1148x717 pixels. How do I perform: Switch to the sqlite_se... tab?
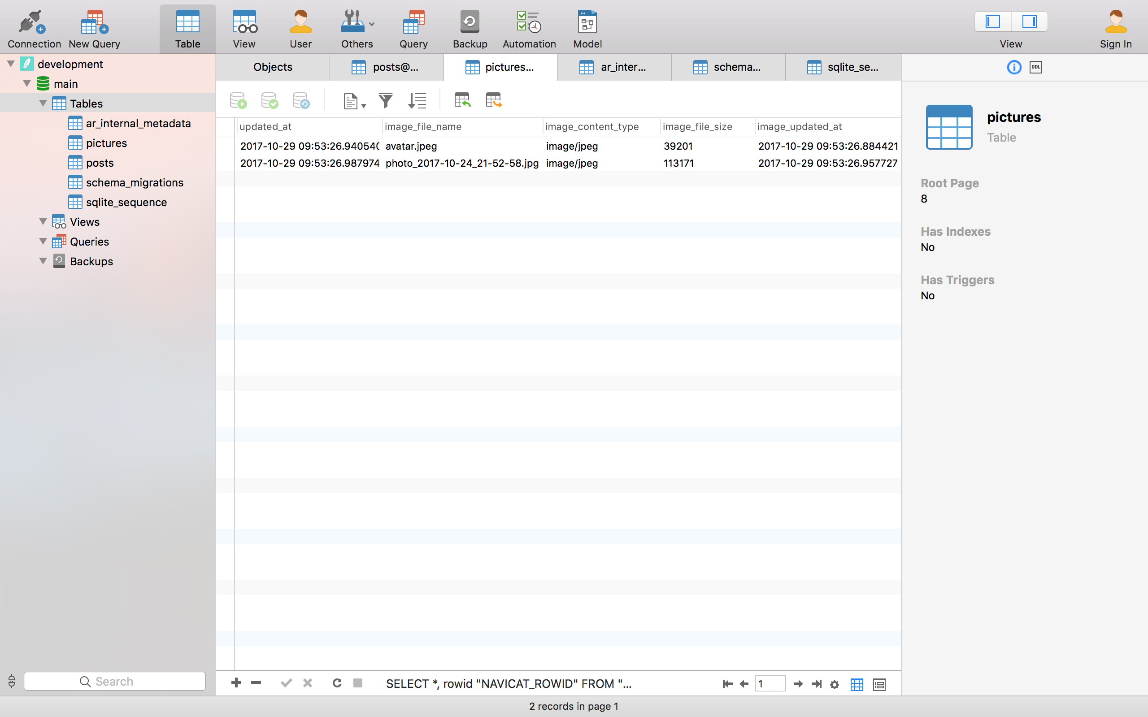[x=843, y=67]
